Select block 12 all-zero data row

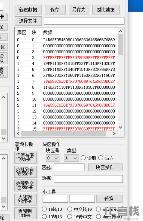66,111
